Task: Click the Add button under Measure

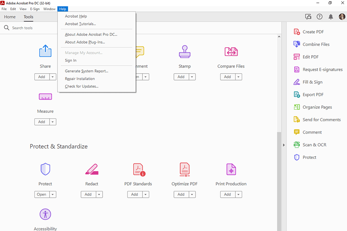Action: (x=42, y=122)
